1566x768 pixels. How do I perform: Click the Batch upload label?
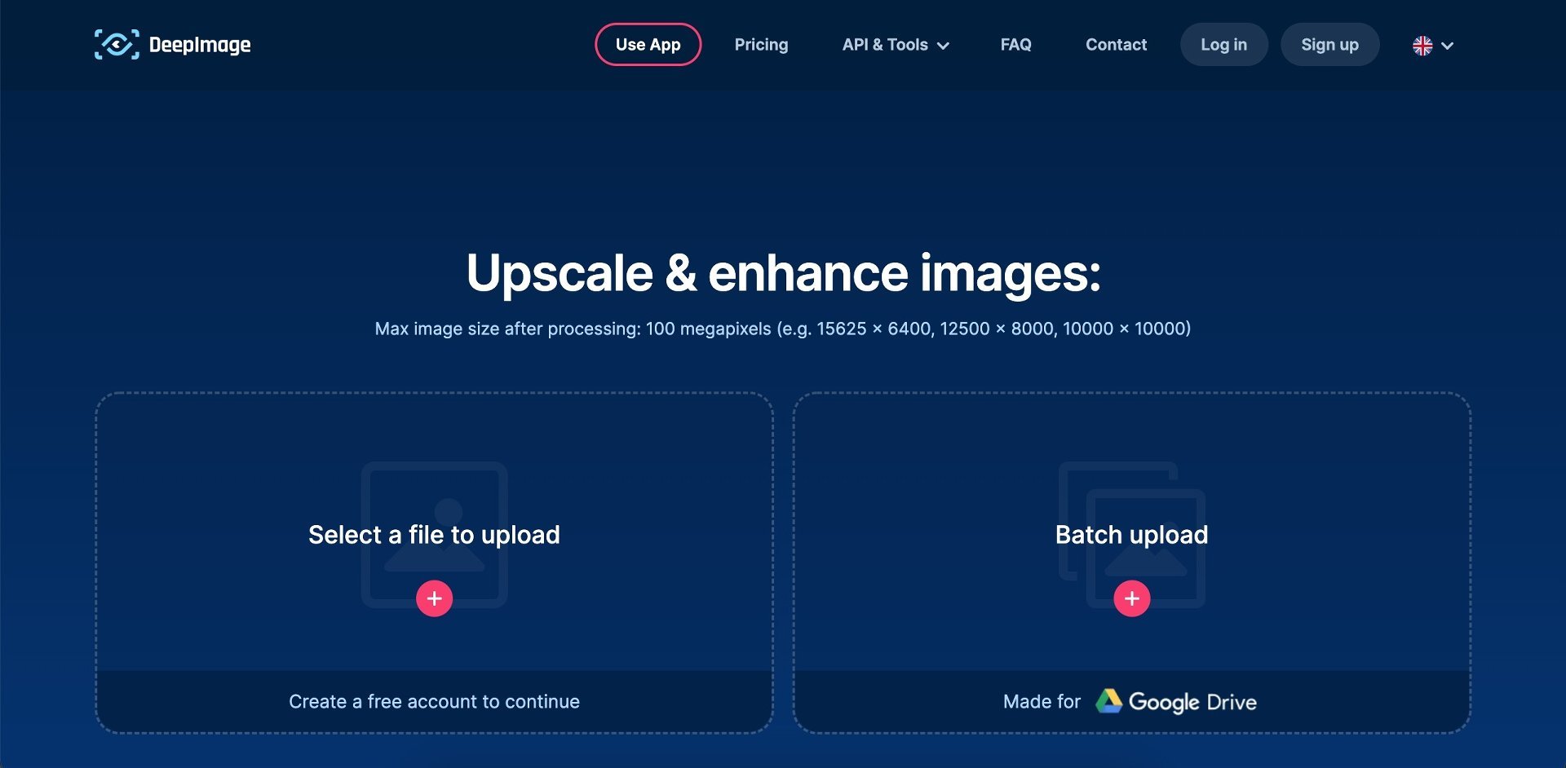click(1131, 535)
